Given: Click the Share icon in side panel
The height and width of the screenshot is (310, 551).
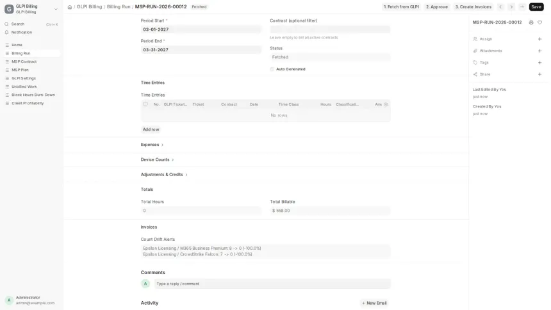Looking at the screenshot, I should pyautogui.click(x=475, y=74).
